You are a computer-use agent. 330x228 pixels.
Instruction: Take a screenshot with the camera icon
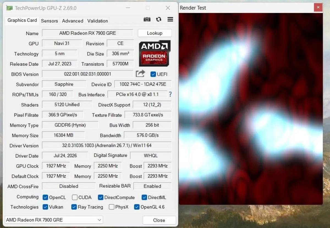(x=147, y=19)
